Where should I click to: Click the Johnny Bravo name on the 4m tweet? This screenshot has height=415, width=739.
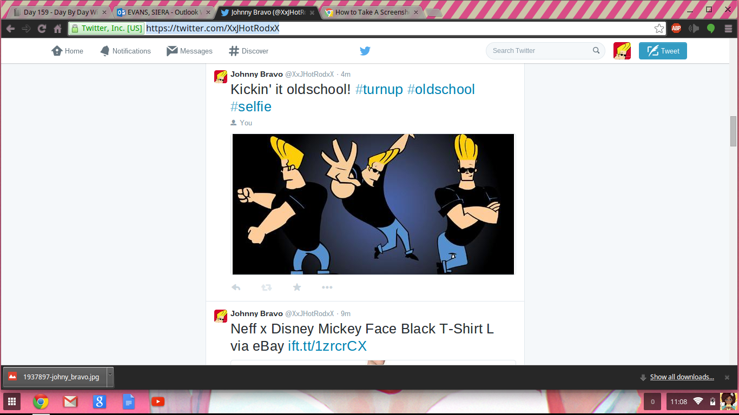(x=256, y=74)
